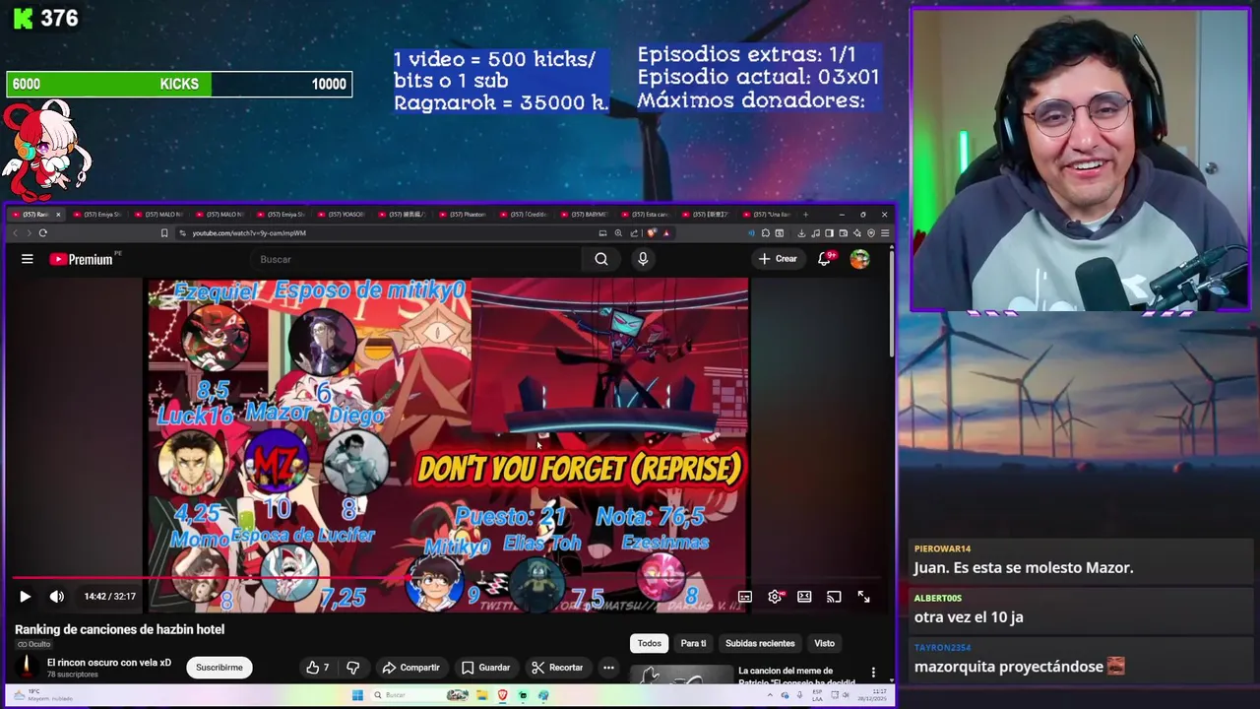This screenshot has height=709, width=1260.
Task: Open more actions three-dot menu
Action: pyautogui.click(x=608, y=668)
